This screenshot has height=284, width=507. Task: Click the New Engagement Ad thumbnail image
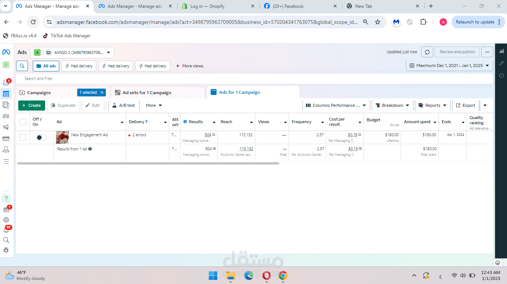pos(62,137)
